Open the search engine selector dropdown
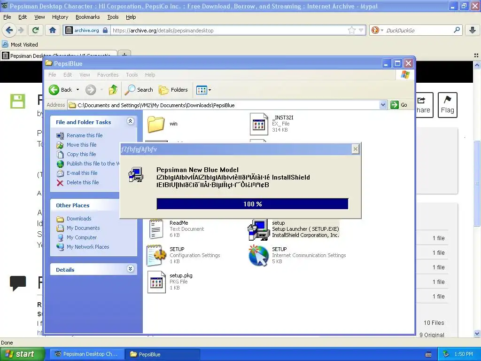The width and height of the screenshot is (481, 361). pyautogui.click(x=377, y=30)
